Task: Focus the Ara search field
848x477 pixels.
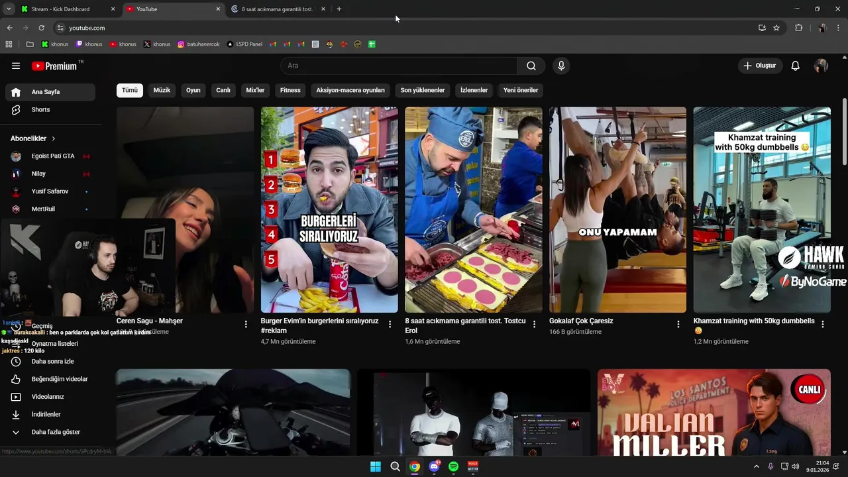Action: (x=399, y=66)
